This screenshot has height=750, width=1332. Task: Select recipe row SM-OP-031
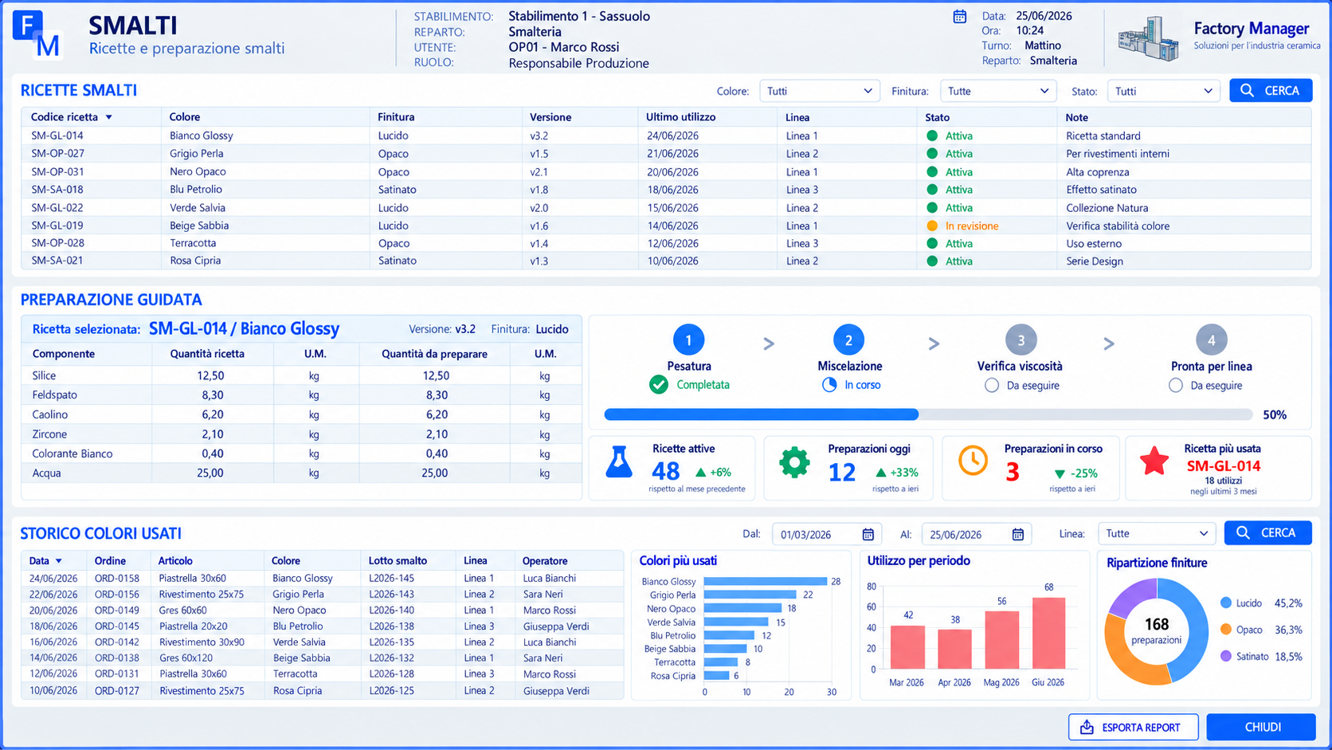tap(666, 171)
